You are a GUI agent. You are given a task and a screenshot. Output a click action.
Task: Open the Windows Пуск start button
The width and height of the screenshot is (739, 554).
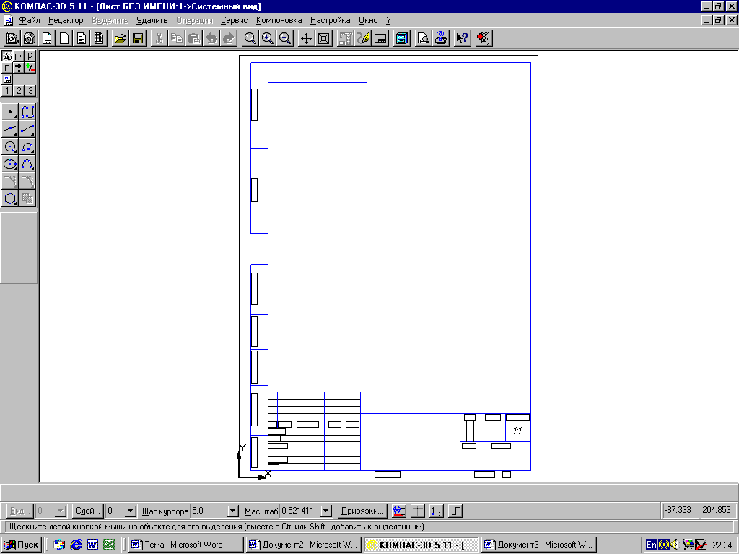click(x=22, y=545)
